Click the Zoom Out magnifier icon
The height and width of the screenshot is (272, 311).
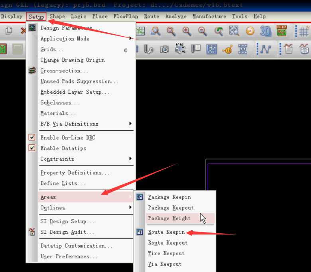pyautogui.click(x=203, y=31)
